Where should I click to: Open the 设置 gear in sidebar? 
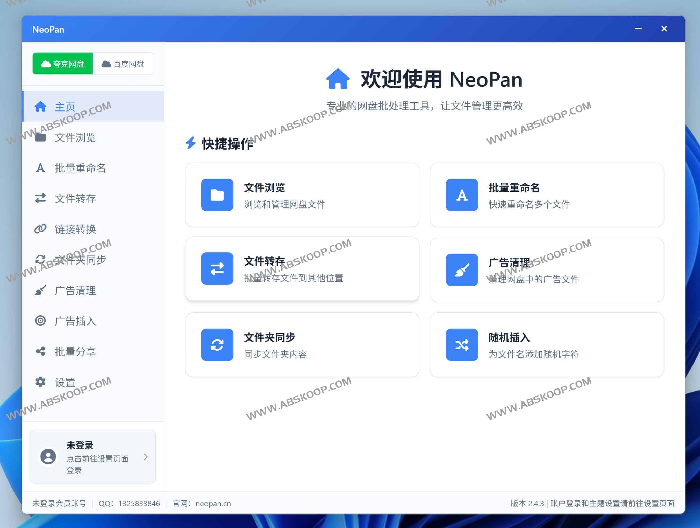65,382
